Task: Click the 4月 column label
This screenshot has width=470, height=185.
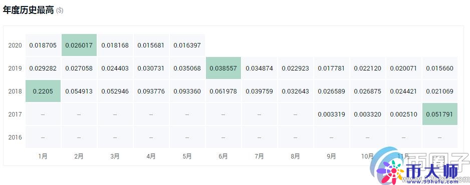Action: pyautogui.click(x=151, y=156)
